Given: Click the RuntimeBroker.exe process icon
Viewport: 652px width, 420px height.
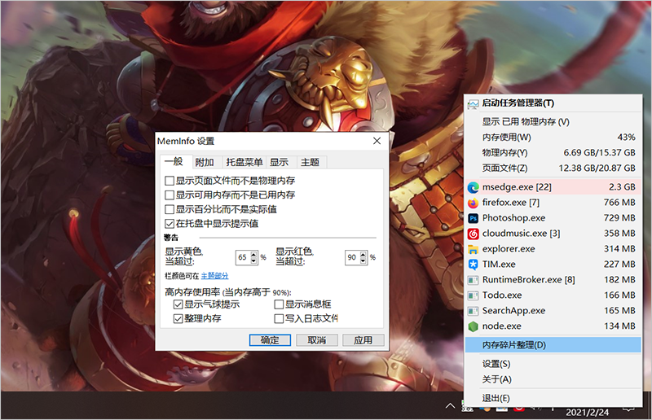Looking at the screenshot, I should (x=474, y=281).
